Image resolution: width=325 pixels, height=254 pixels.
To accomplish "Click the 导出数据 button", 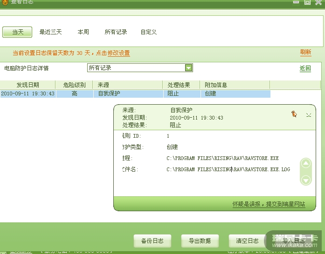I will 200,241.
